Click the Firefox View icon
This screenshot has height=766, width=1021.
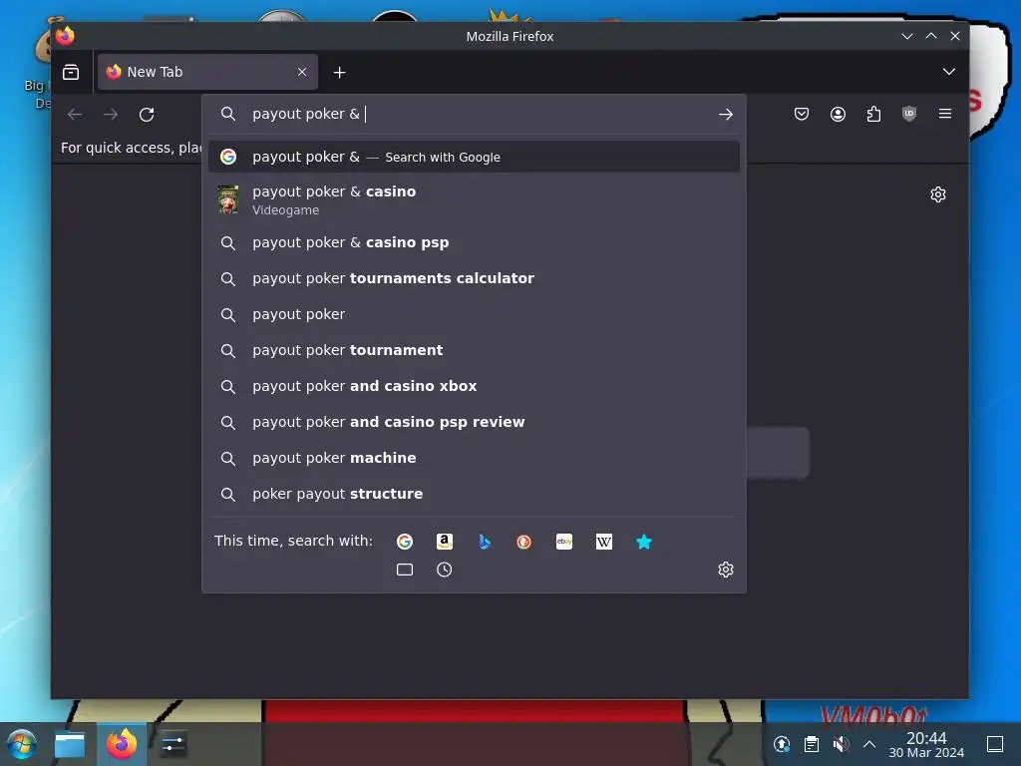tap(71, 72)
